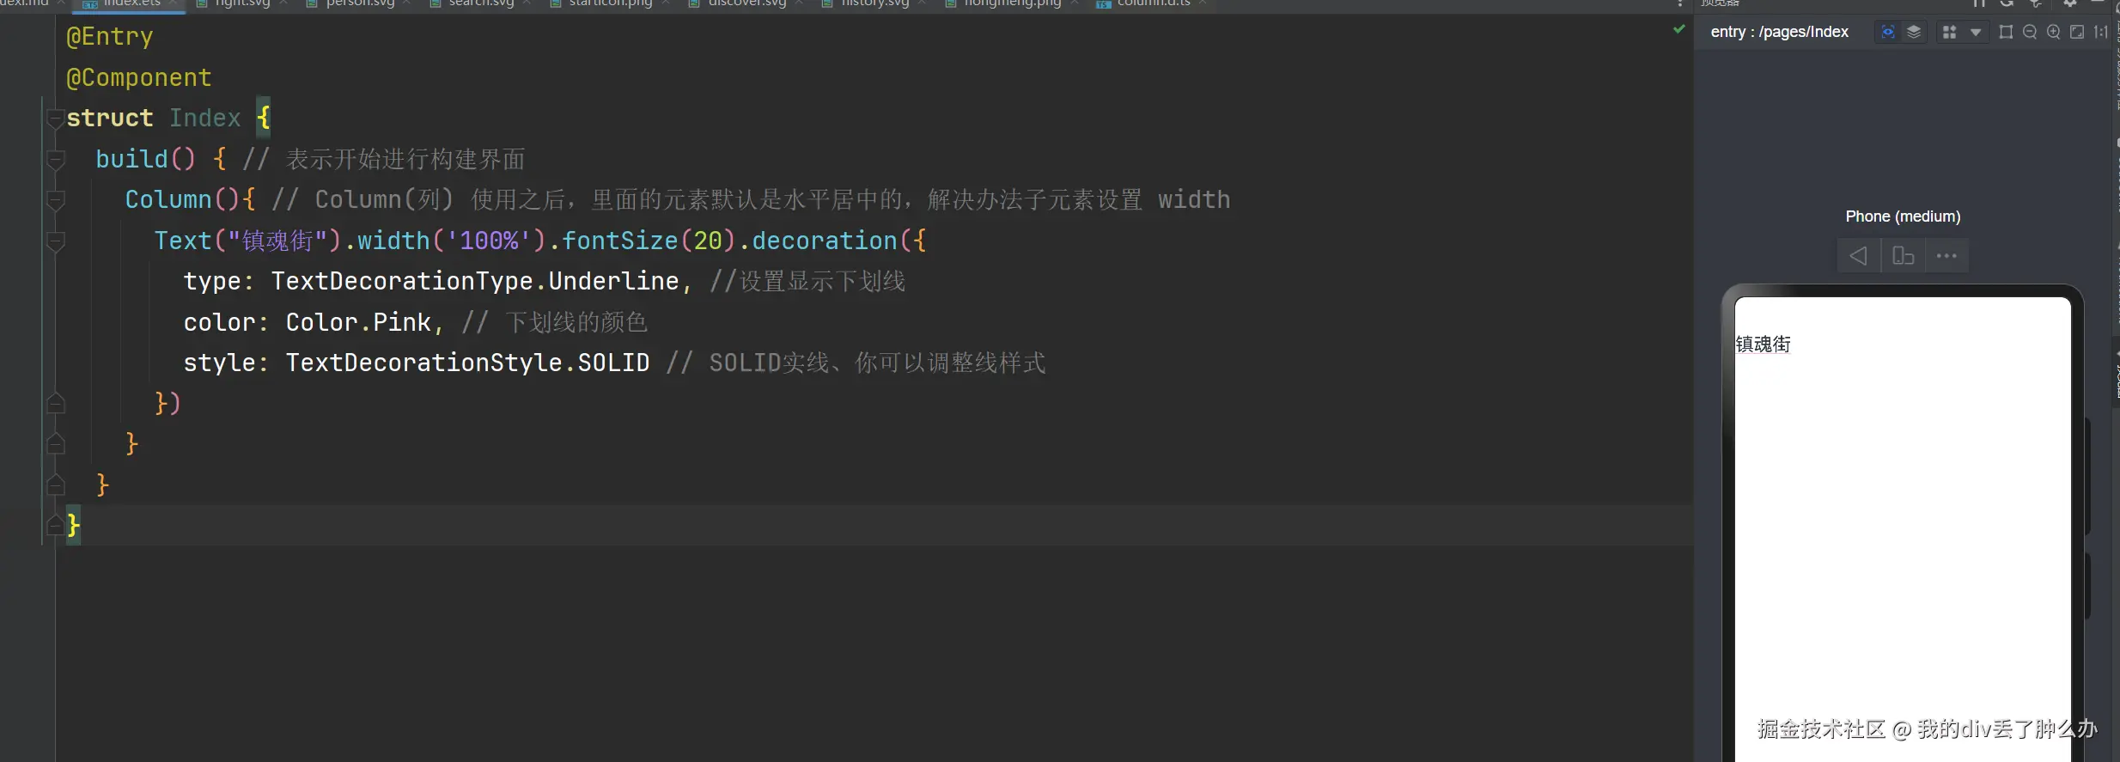The image size is (2120, 762).
Task: Click the @Component decorator in the code
Action: (x=139, y=77)
